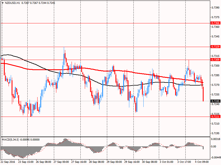
Task: Select the 0.7240 price scale value
Action: (x=215, y=104)
